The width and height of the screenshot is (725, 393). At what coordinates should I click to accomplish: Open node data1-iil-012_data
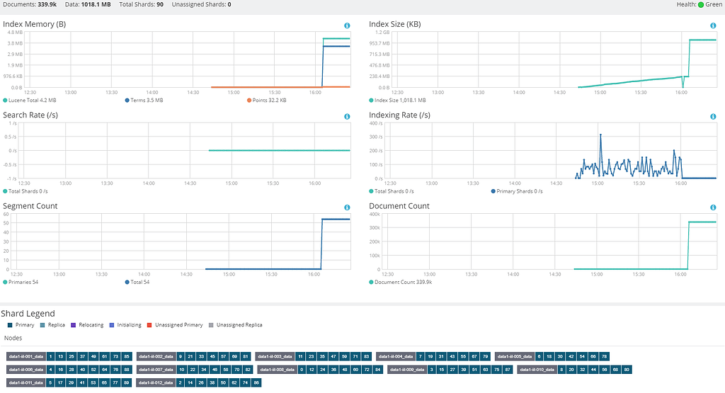point(156,382)
